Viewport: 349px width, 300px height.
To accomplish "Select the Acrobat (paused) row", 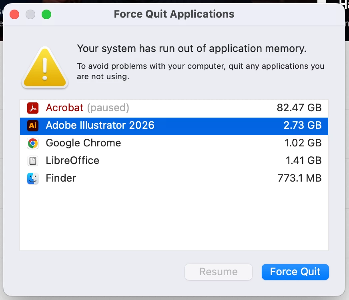I will click(174, 108).
